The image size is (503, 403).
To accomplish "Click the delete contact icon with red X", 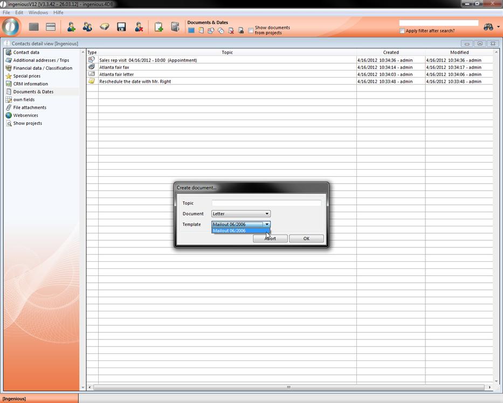I will [139, 27].
